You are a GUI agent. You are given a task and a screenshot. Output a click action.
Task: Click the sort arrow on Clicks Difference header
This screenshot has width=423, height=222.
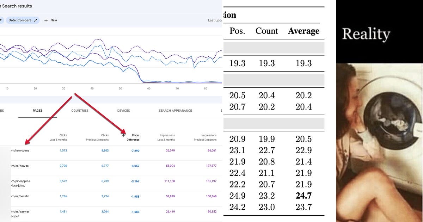[123, 135]
